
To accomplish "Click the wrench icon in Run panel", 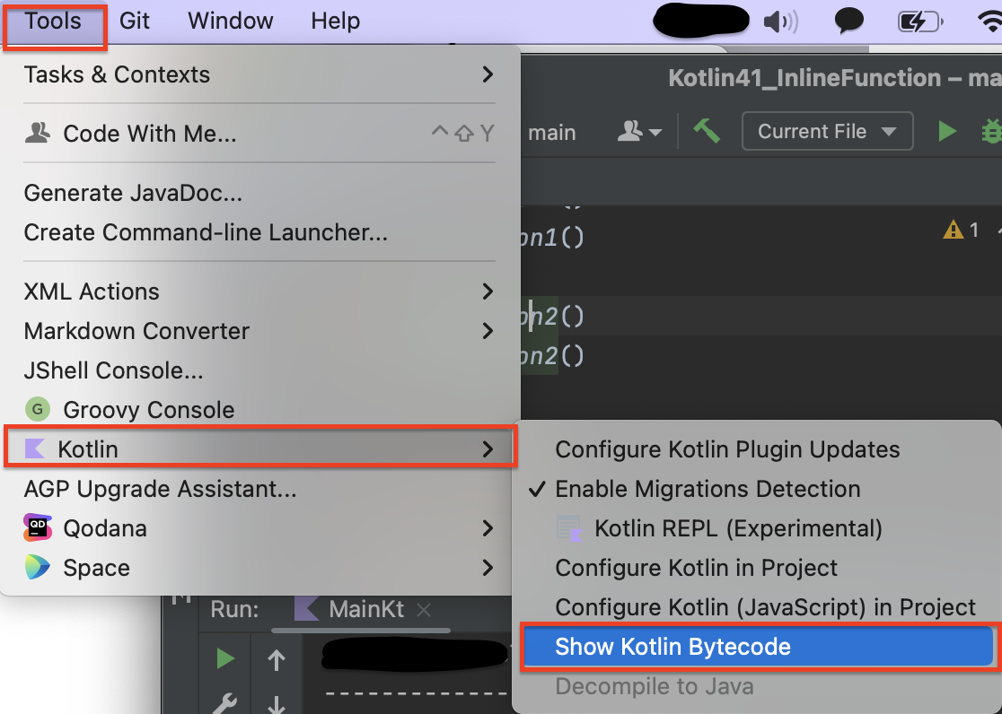I will click(x=225, y=704).
